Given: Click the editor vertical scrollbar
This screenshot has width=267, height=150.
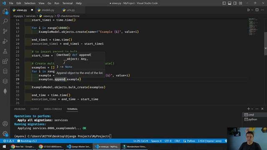Looking at the screenshot, I should (265, 43).
